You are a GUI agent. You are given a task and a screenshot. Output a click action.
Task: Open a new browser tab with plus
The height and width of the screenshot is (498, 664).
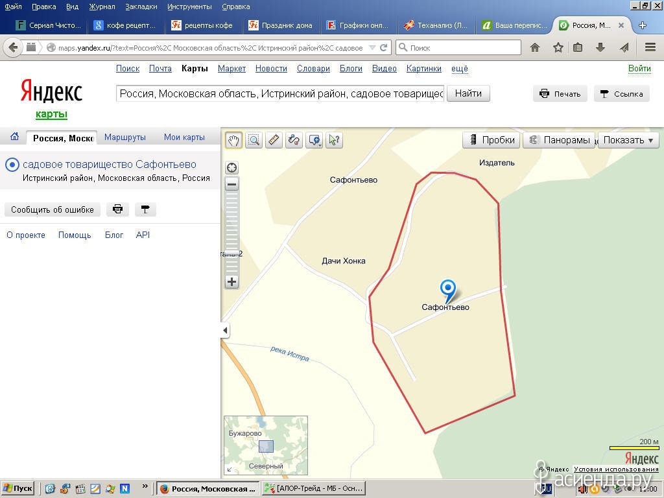pos(643,25)
